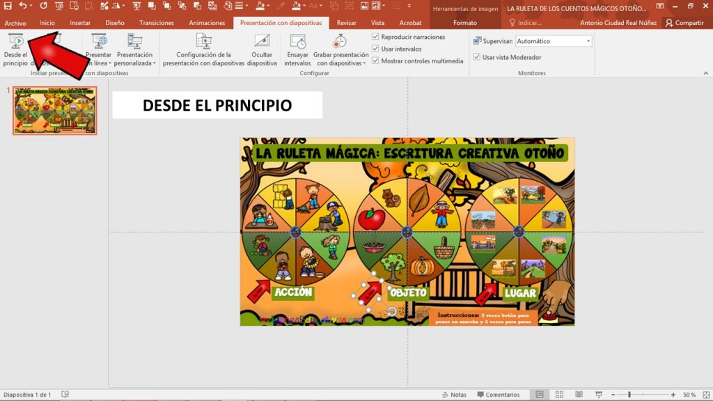Start slideshow with Desde el principio
This screenshot has width=713, height=401.
click(x=15, y=49)
